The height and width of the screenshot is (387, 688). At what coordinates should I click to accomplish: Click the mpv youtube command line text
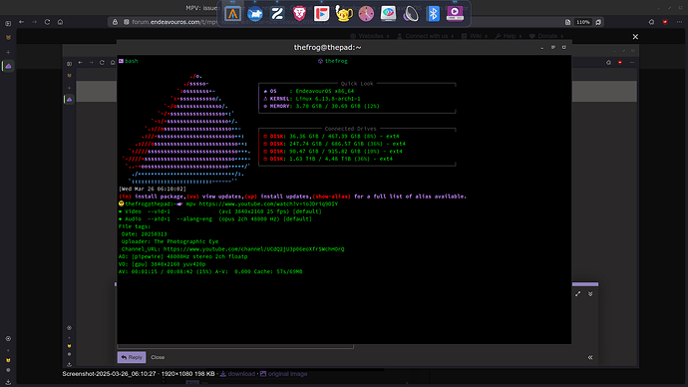point(262,204)
